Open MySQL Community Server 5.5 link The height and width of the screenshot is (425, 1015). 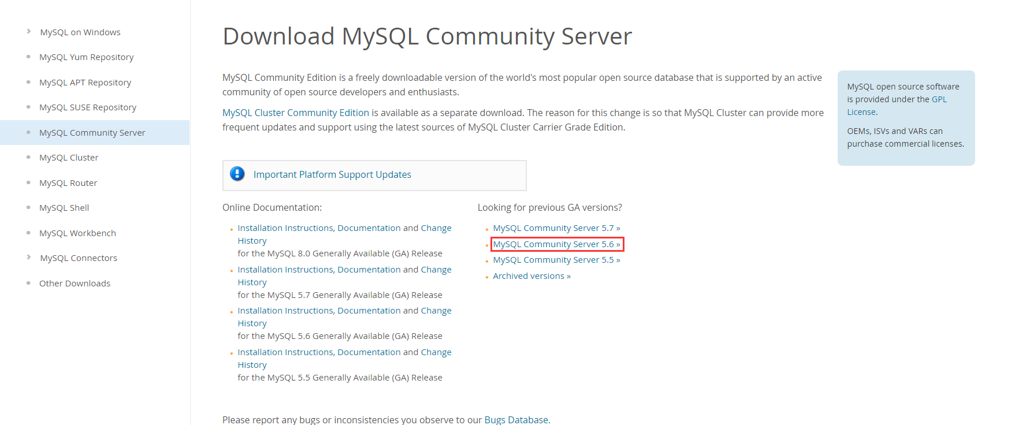556,260
